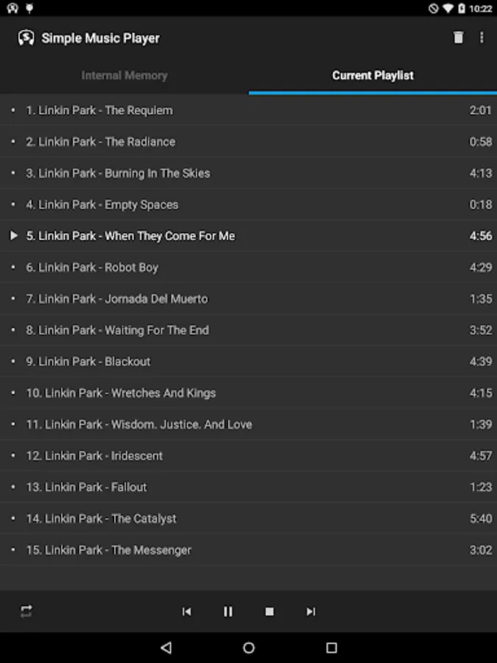Click the Simple Music Player logo icon
Screen dimensions: 497x663
pyautogui.click(x=26, y=38)
